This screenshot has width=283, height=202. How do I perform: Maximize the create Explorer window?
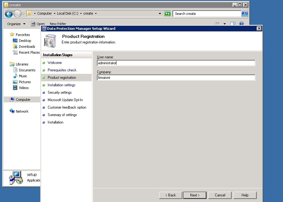[240, 5]
